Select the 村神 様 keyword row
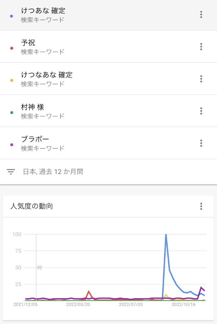 (109, 111)
